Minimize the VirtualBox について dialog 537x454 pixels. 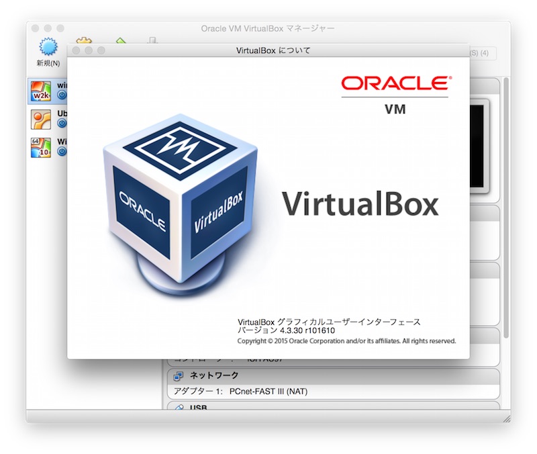pos(89,51)
